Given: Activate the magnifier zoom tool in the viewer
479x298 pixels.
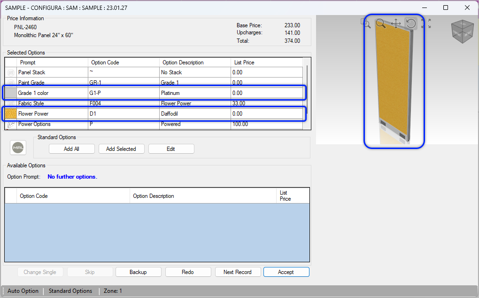Looking at the screenshot, I should pos(381,24).
